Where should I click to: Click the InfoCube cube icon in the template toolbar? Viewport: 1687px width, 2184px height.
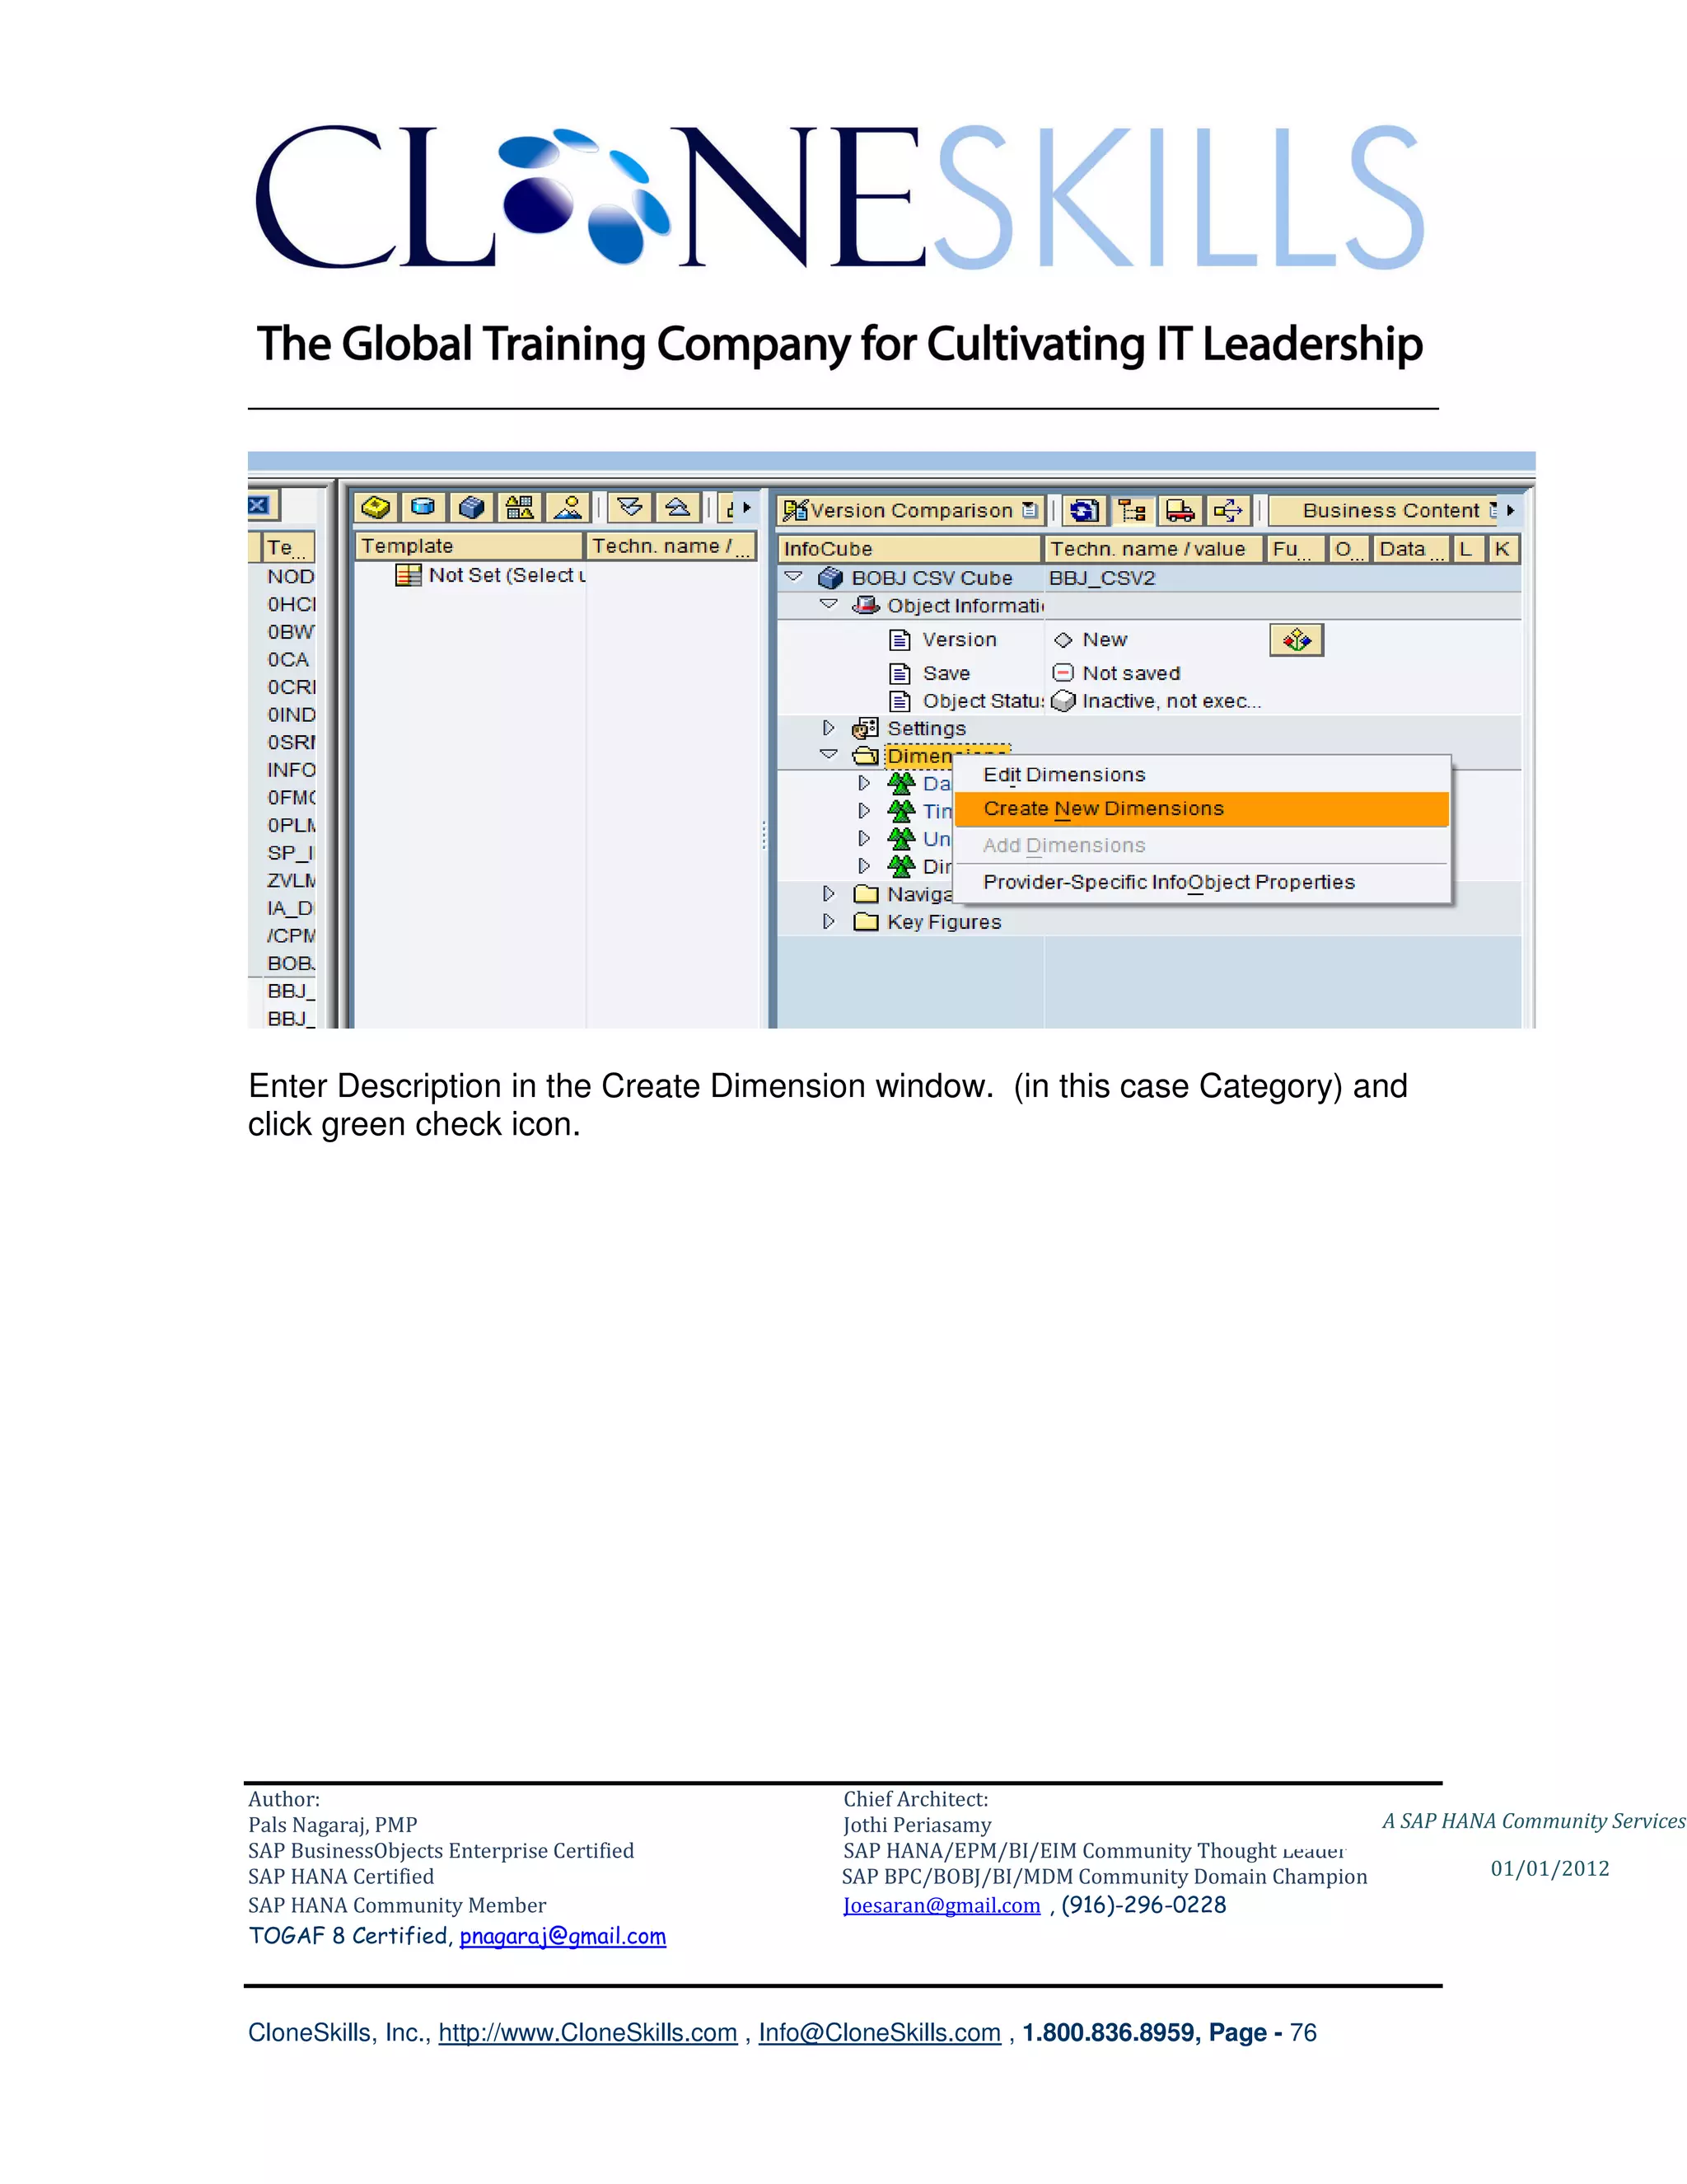472,508
